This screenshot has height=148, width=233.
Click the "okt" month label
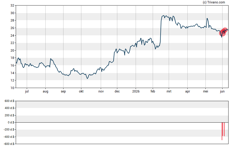(81, 91)
